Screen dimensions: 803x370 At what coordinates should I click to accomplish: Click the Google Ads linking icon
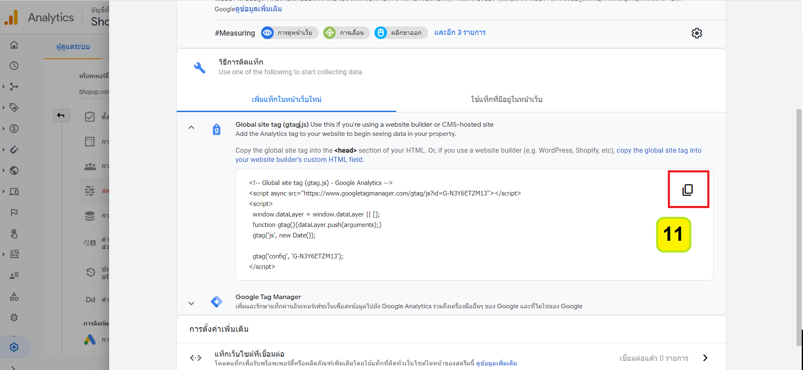[x=90, y=339]
